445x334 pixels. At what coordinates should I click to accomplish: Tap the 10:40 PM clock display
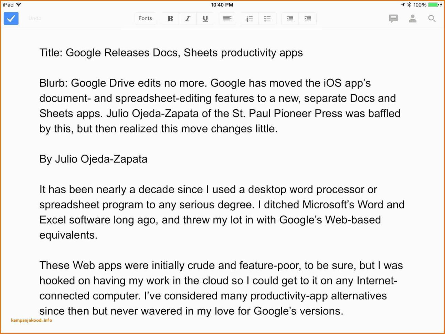(222, 5)
